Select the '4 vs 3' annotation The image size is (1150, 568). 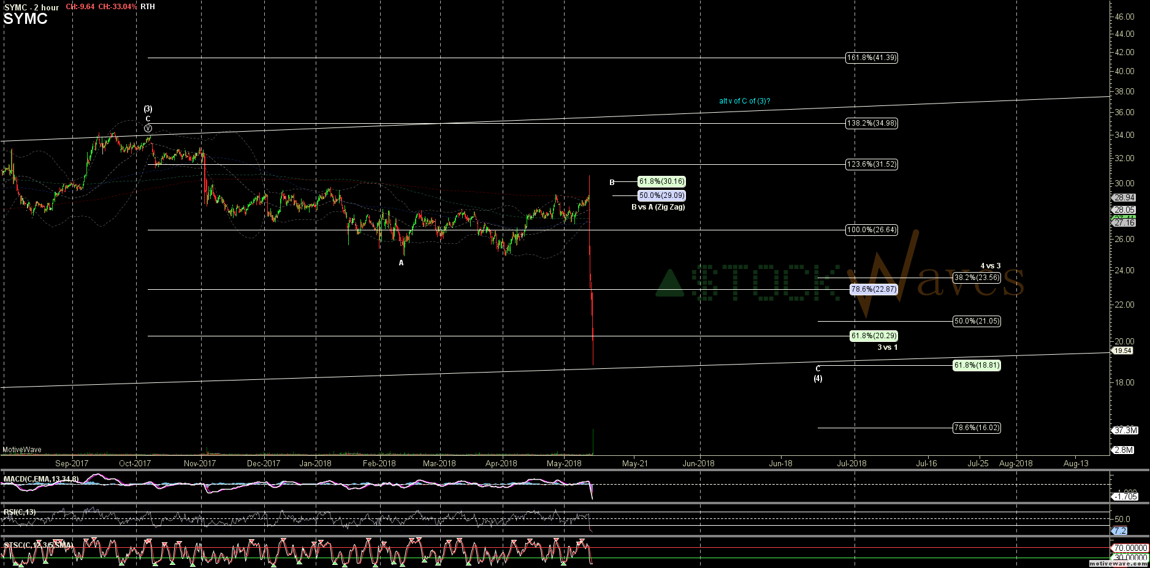pos(991,266)
